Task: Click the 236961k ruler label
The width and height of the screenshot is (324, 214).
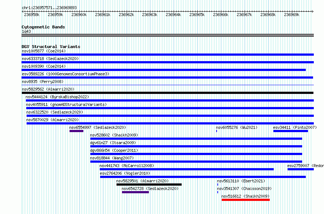Action: [x=103, y=15]
